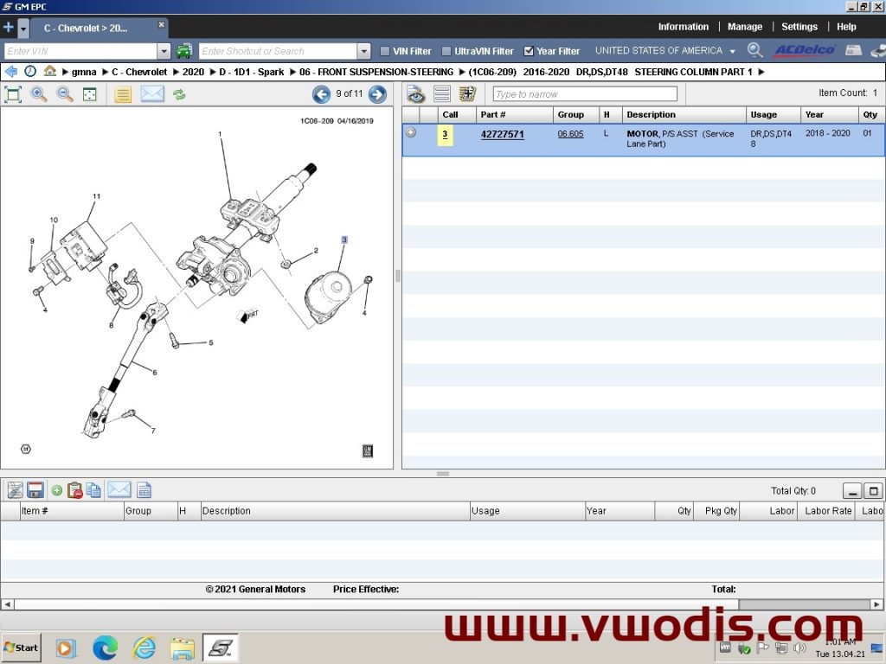Save the list with floppy disk icon
The width and height of the screenshot is (886, 664).
point(35,490)
